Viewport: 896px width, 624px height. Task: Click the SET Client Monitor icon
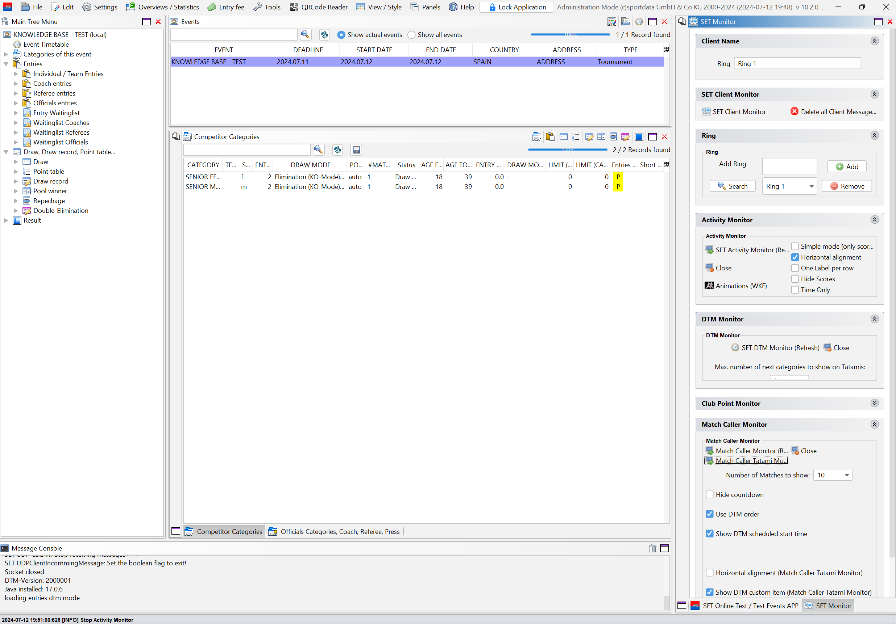pos(706,111)
